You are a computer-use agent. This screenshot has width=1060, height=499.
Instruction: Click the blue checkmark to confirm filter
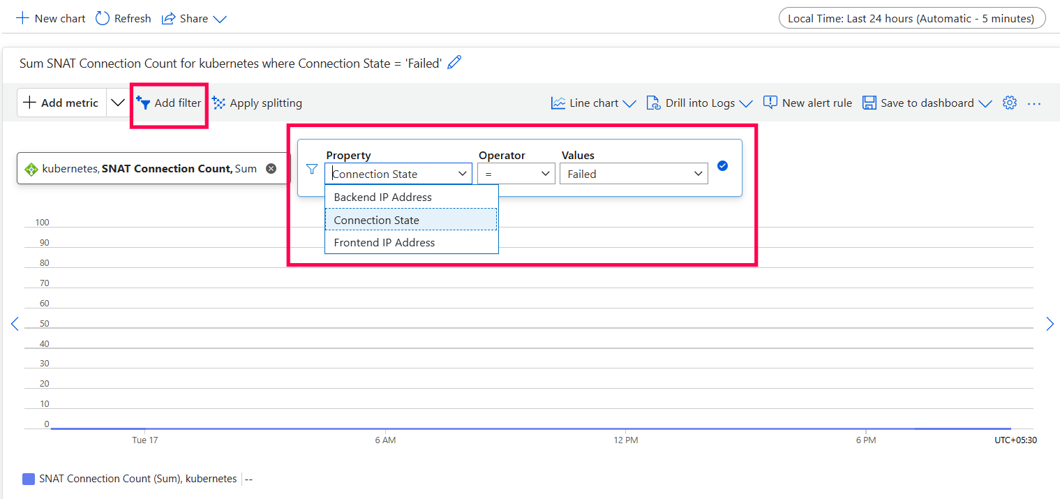pos(722,166)
